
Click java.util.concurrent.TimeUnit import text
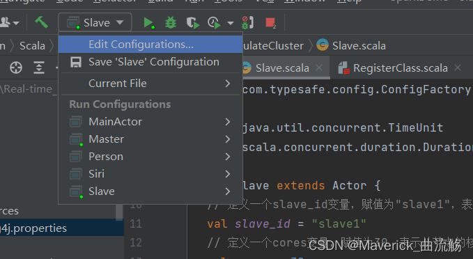(343, 128)
